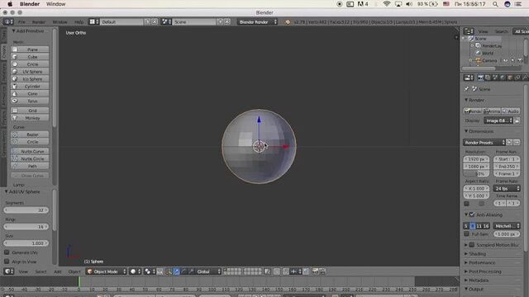This screenshot has height=297, width=529.
Task: Open the Display Image Editor dropdown
Action: coord(498,121)
